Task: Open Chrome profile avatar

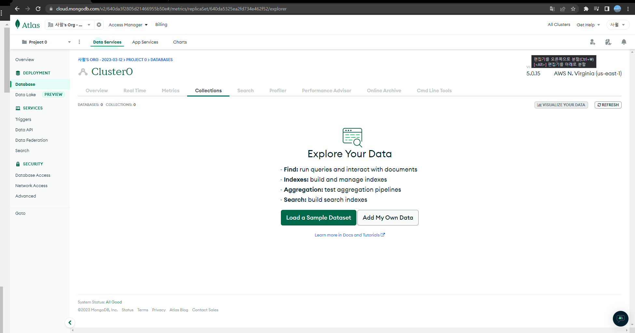Action: tap(617, 9)
